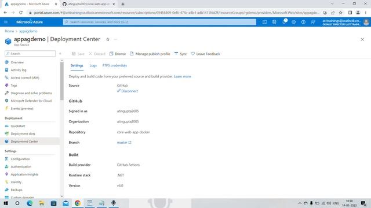Image resolution: width=371 pixels, height=208 pixels.
Task: Reload the page with the refresh button
Action: point(21,13)
